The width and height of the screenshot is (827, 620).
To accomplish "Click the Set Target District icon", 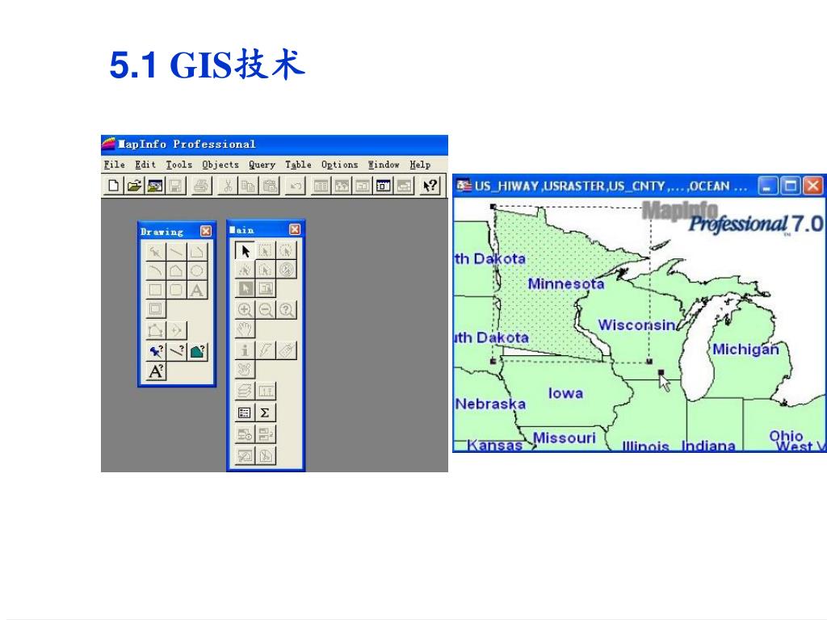I will [x=245, y=434].
